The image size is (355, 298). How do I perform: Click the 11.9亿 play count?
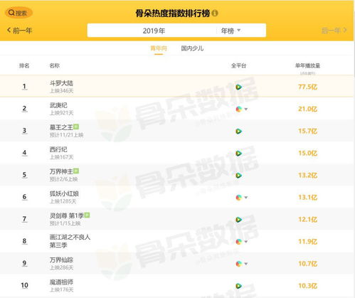pyautogui.click(x=307, y=242)
